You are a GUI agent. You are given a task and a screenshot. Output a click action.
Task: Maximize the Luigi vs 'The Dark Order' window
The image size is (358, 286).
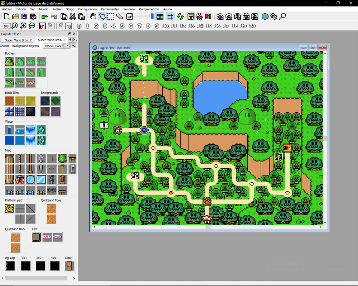pos(313,48)
